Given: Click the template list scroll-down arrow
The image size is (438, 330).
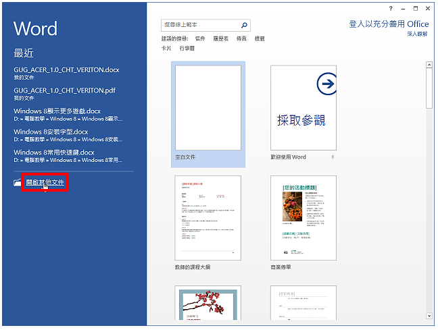Looking at the screenshot, I should [x=429, y=316].
